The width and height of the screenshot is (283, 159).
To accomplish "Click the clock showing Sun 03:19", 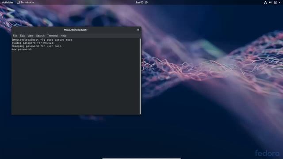I will (x=141, y=2).
